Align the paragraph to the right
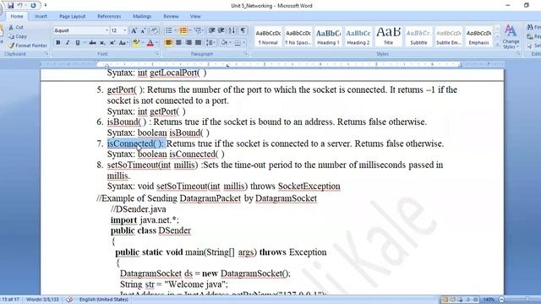541x304 pixels. click(x=189, y=43)
